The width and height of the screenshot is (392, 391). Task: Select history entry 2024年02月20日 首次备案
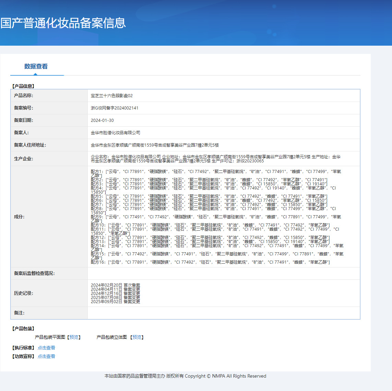click(x=116, y=285)
